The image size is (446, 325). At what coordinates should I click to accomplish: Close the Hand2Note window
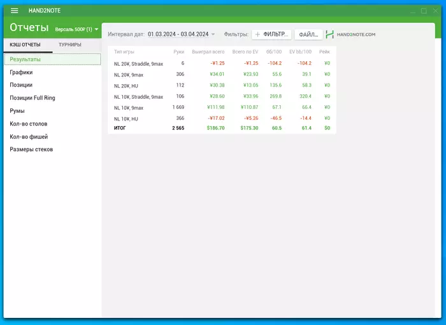click(x=435, y=11)
